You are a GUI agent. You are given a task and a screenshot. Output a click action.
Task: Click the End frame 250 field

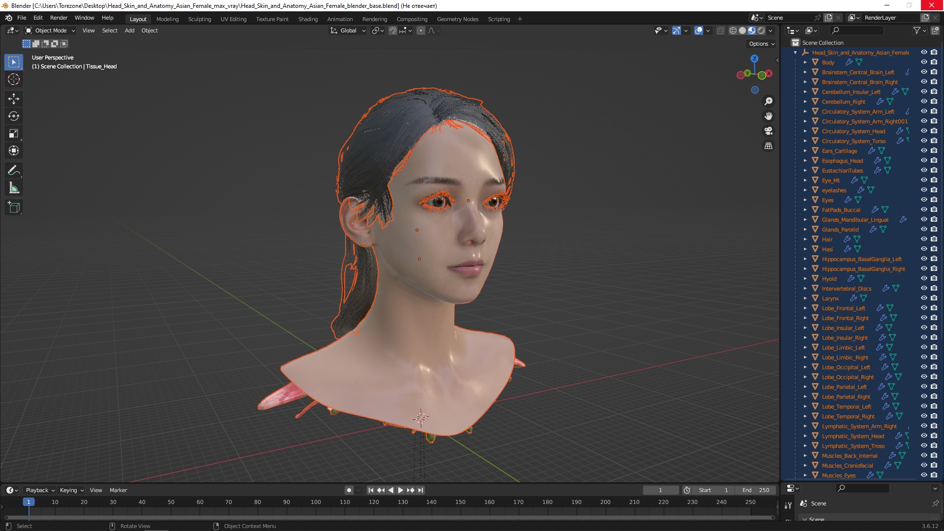pyautogui.click(x=756, y=490)
